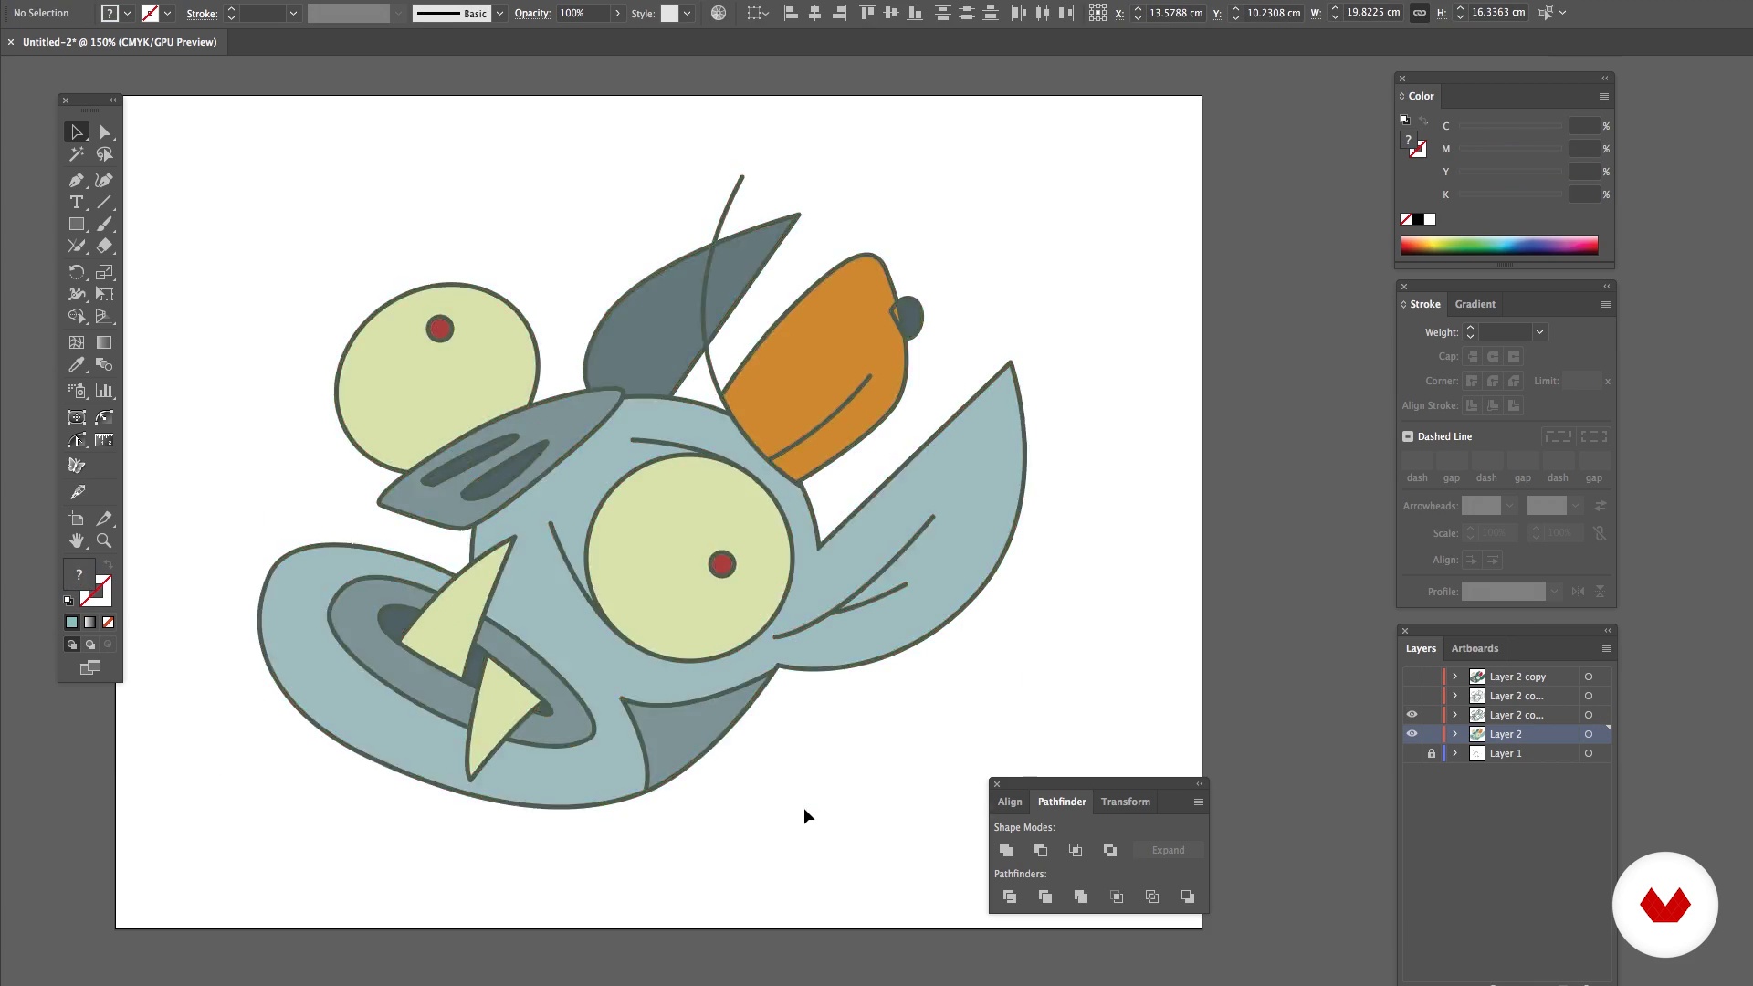1753x986 pixels.
Task: Enable the Dashed Line checkbox
Action: coord(1408,436)
